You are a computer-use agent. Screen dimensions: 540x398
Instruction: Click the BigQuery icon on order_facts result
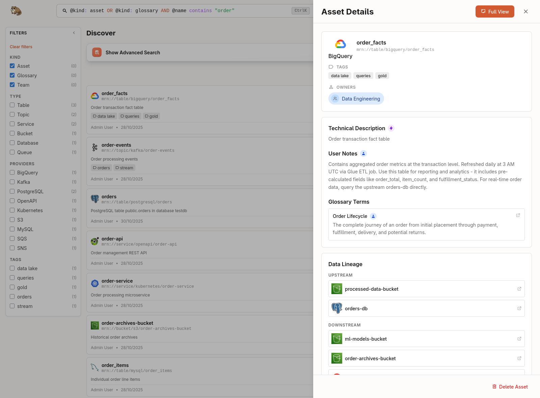(x=94, y=96)
